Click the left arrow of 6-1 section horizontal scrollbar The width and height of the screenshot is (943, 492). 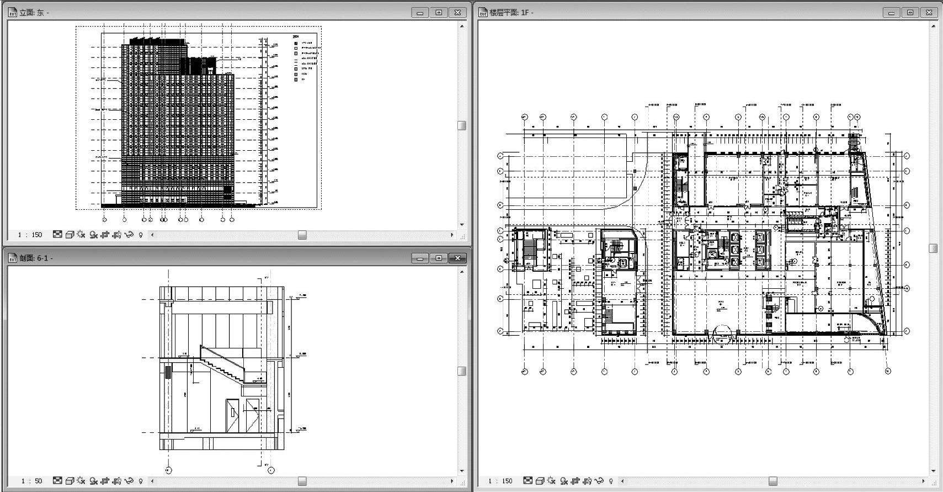[153, 481]
